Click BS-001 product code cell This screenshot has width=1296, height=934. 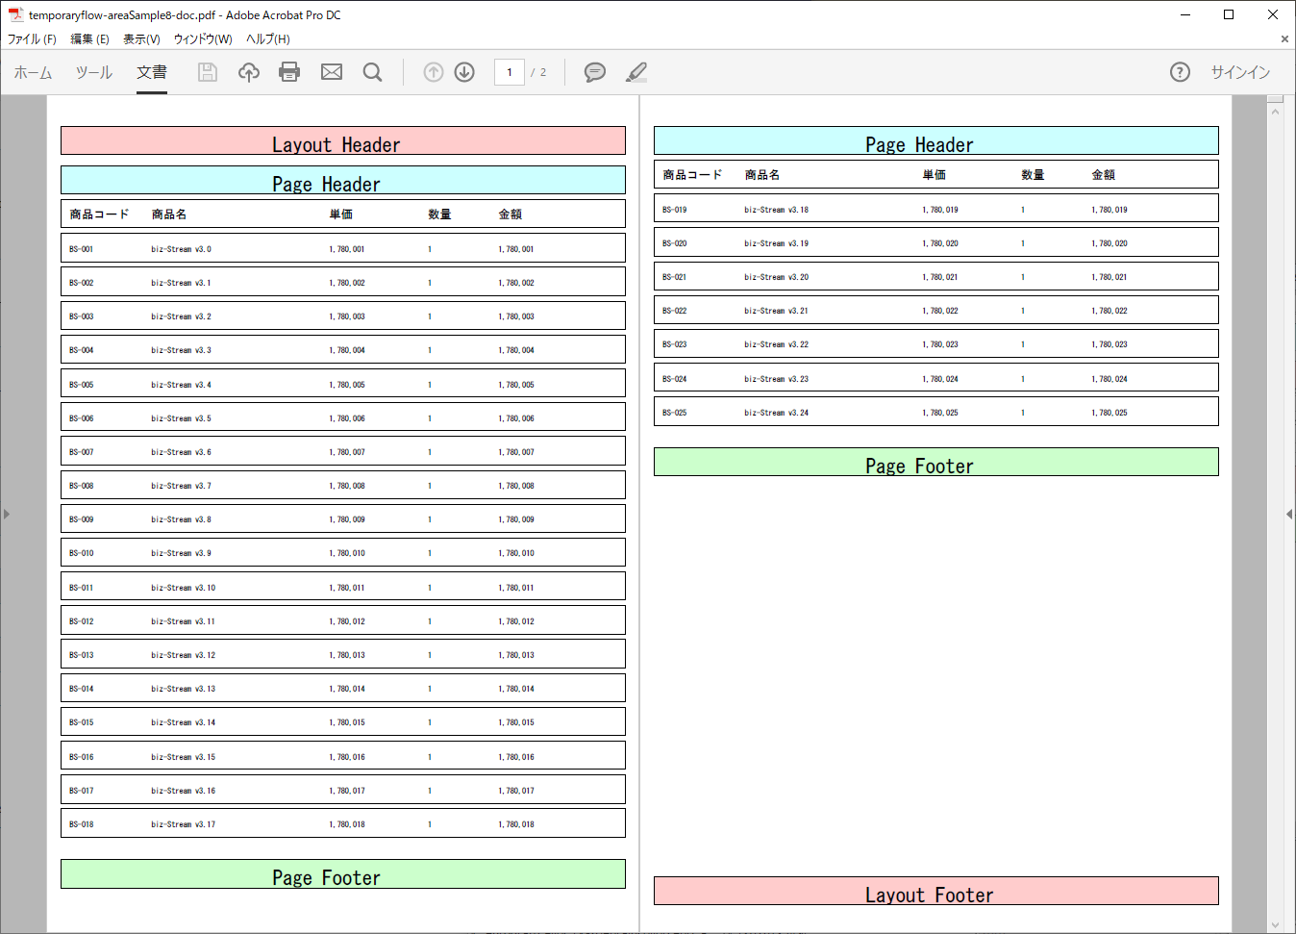click(x=82, y=249)
